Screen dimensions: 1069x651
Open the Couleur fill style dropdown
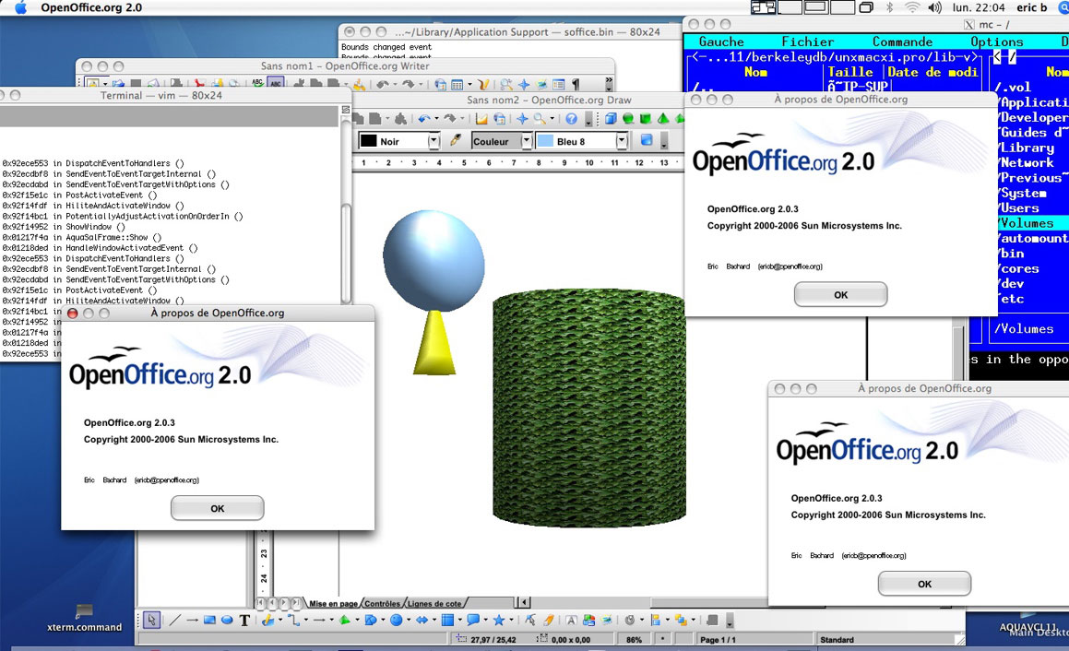coord(527,140)
